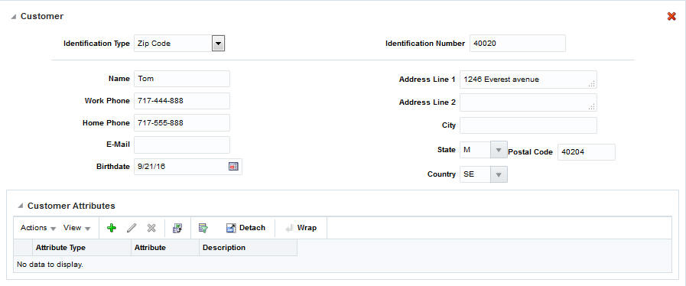Click the Work Phone field
686x286 pixels.
click(x=181, y=101)
